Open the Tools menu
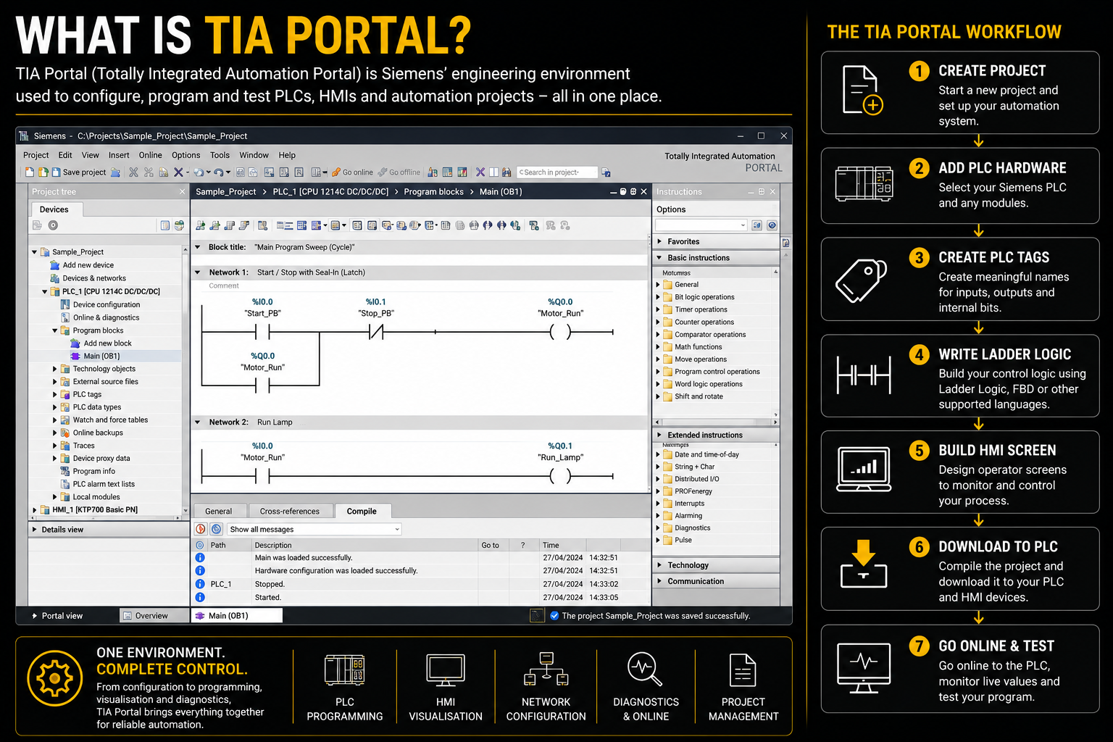This screenshot has height=742, width=1113. [x=220, y=155]
